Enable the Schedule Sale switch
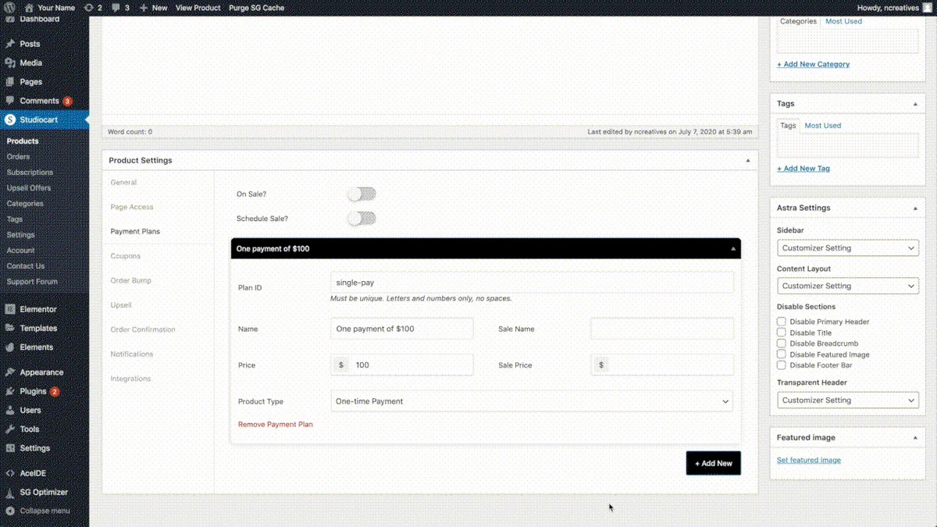Screen dimensions: 937x527 tap(362, 219)
